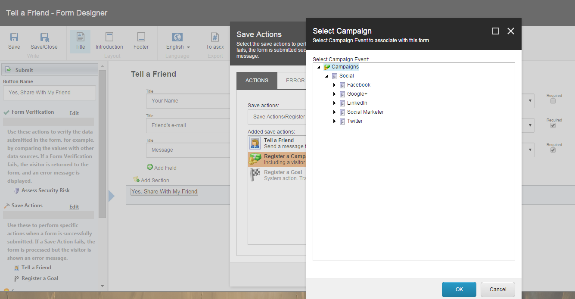Collapse the Social tree node
Screen dimensions: 575x299
(x=326, y=76)
